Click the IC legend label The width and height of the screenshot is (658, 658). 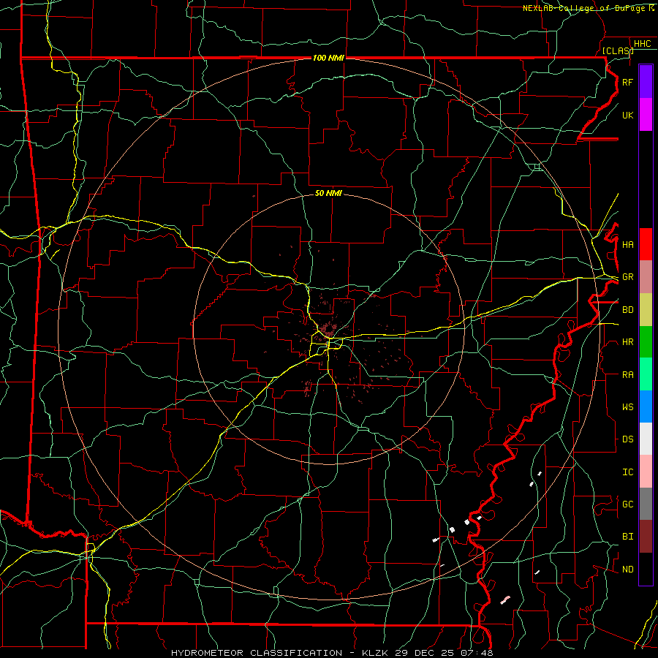627,472
